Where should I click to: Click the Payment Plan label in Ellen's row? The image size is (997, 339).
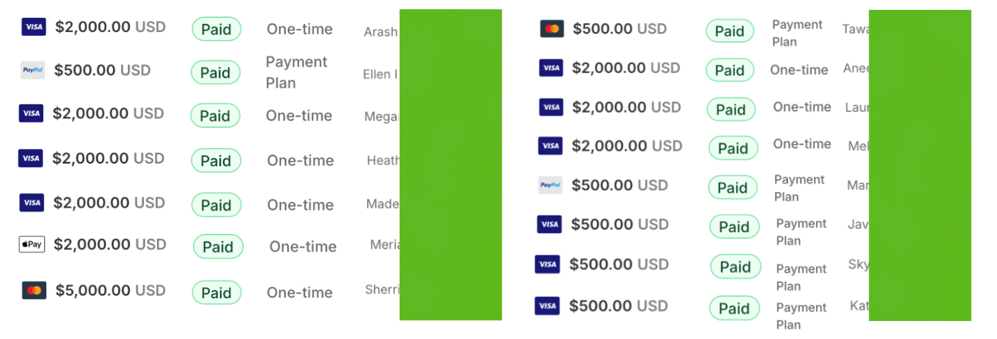pos(296,72)
